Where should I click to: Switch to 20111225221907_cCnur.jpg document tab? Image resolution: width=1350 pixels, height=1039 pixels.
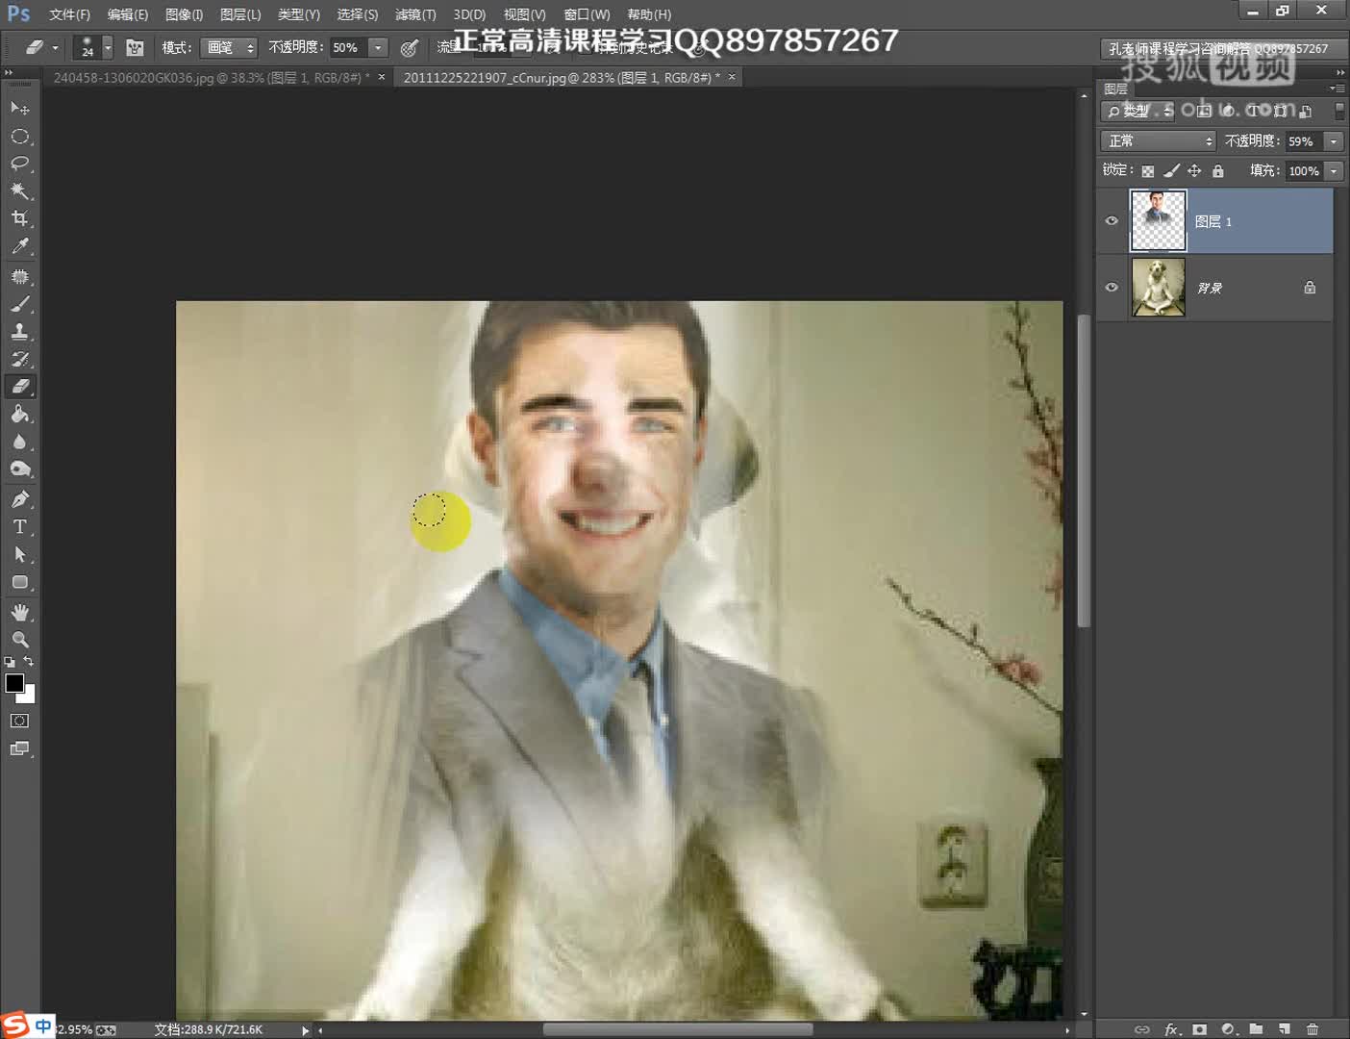click(x=562, y=77)
